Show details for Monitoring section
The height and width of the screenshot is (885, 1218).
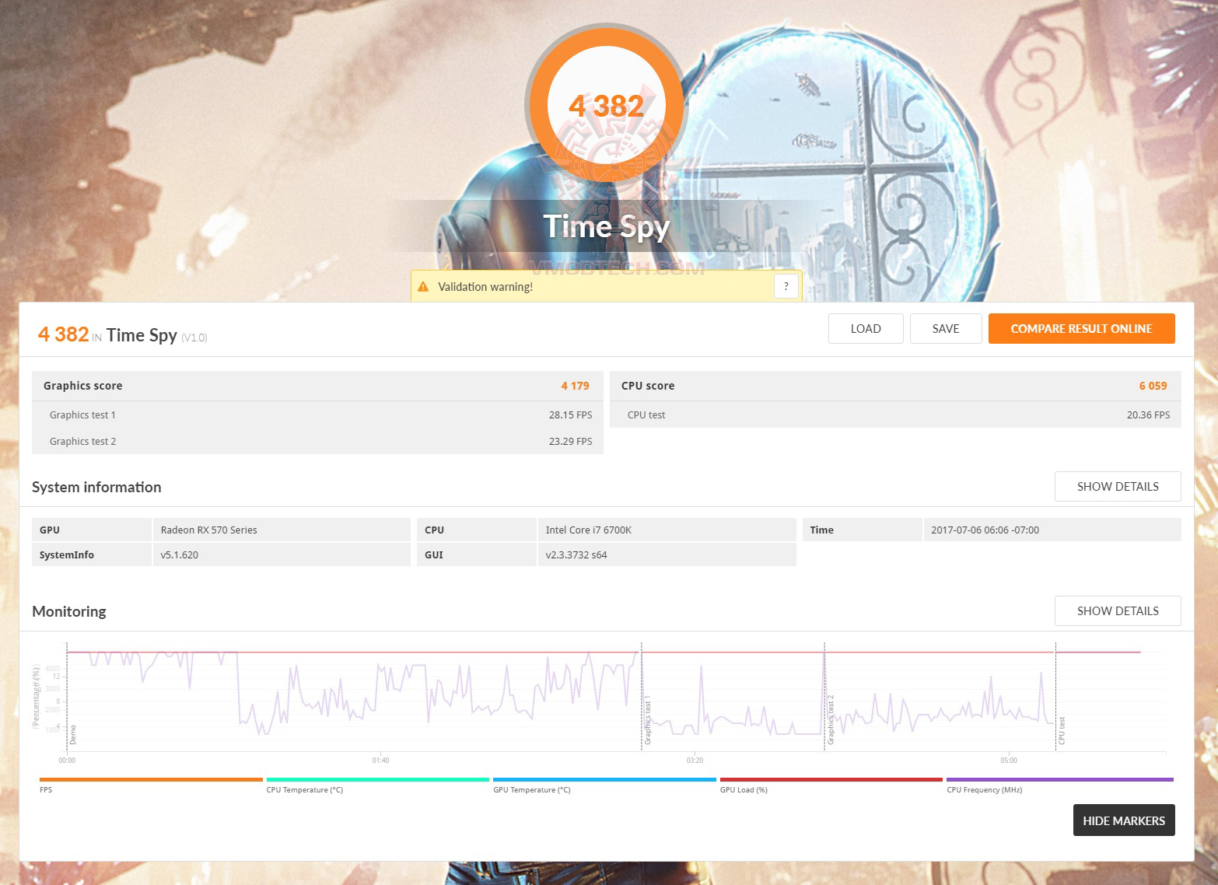pyautogui.click(x=1118, y=611)
